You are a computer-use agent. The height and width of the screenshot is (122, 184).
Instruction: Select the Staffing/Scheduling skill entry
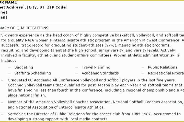click(x=33, y=73)
